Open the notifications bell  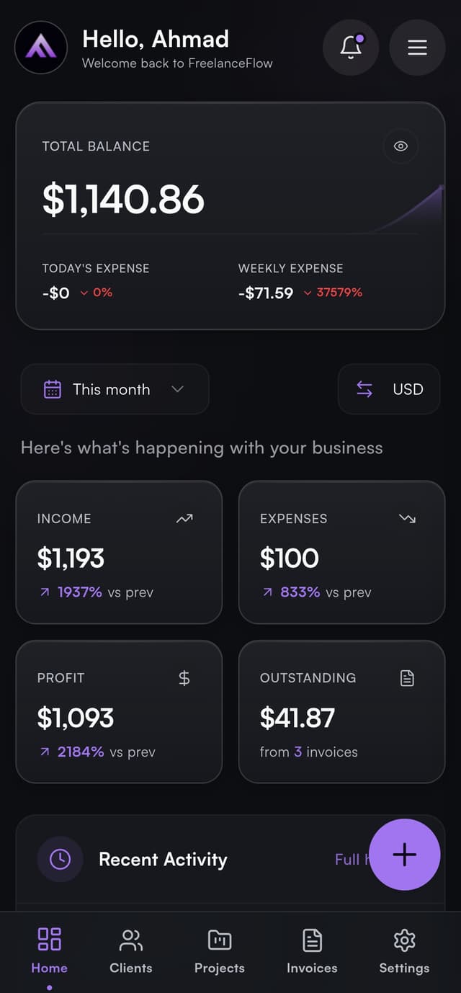tap(351, 48)
